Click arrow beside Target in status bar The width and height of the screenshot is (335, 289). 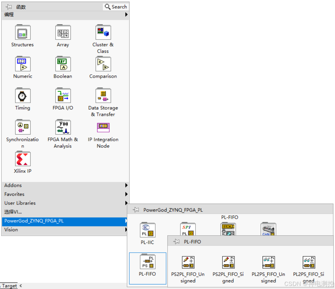coord(21,286)
